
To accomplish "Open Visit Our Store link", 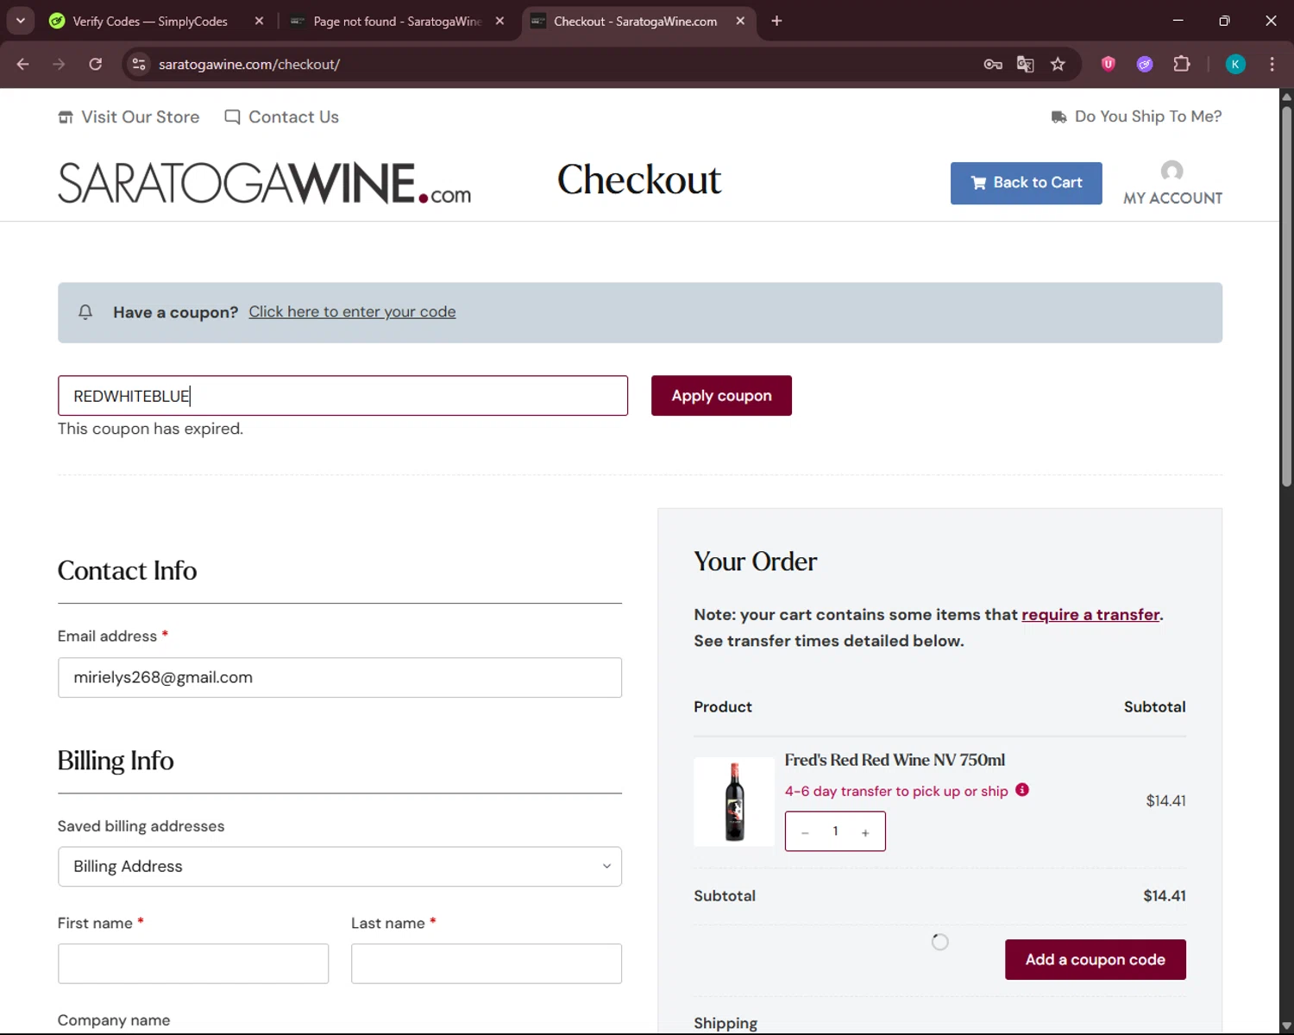I will 129,116.
